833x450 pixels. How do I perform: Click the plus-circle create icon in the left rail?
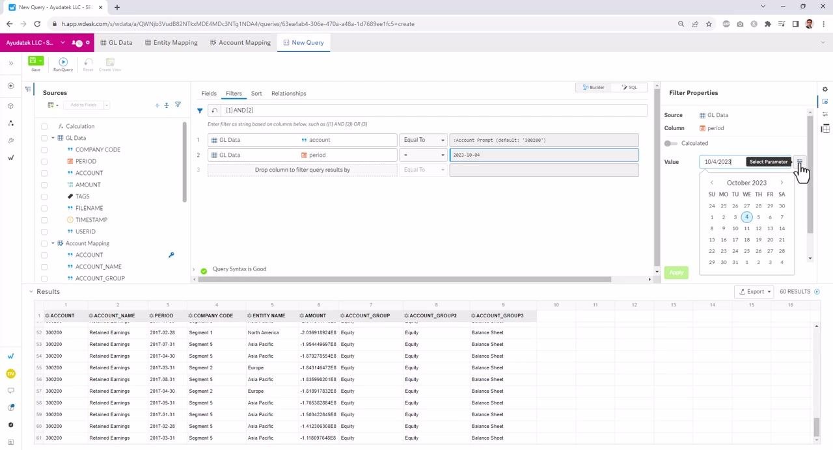pyautogui.click(x=10, y=86)
